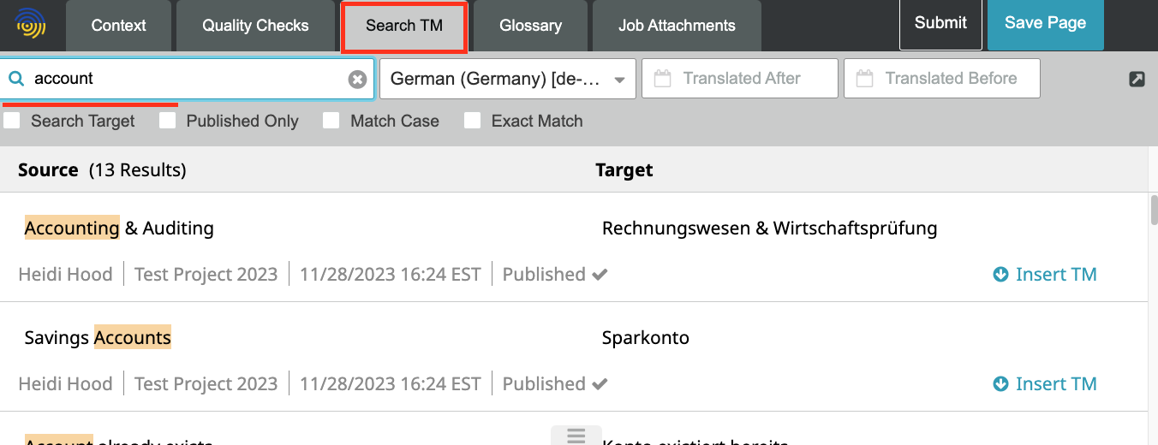The height and width of the screenshot is (445, 1158).
Task: Click the hamburger drag handle icon
Action: (576, 436)
